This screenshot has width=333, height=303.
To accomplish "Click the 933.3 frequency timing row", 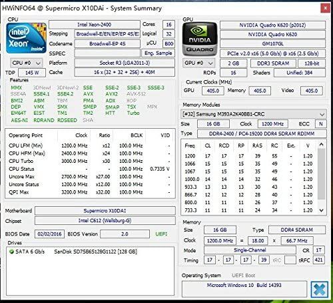I will click(x=249, y=187).
